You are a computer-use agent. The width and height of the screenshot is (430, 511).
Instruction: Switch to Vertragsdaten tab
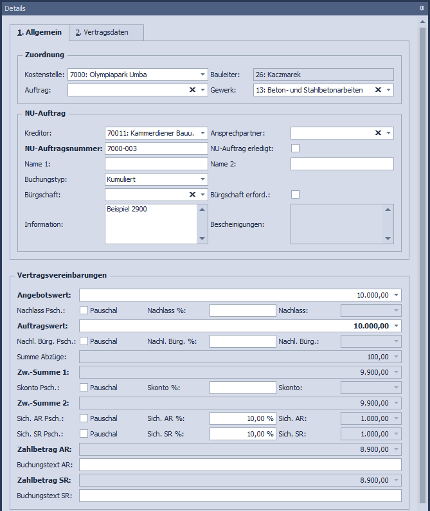pos(106,33)
